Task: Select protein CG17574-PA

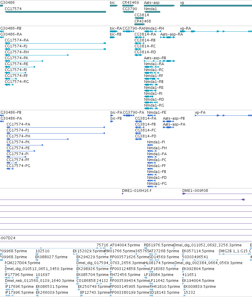Action: (x=18, y=124)
